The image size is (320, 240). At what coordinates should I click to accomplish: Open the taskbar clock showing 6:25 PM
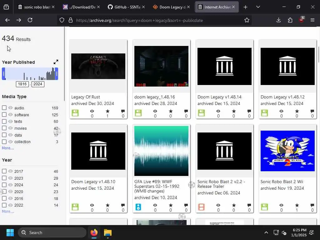tap(299, 232)
